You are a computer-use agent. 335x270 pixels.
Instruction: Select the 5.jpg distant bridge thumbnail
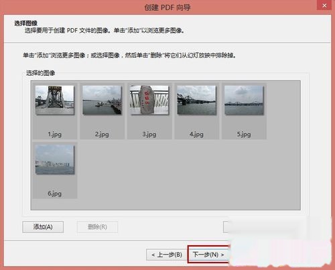click(244, 100)
